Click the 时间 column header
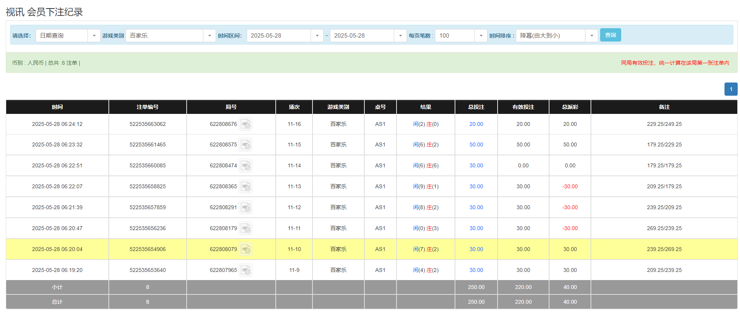Viewport: 740px width, 313px height. pos(57,107)
